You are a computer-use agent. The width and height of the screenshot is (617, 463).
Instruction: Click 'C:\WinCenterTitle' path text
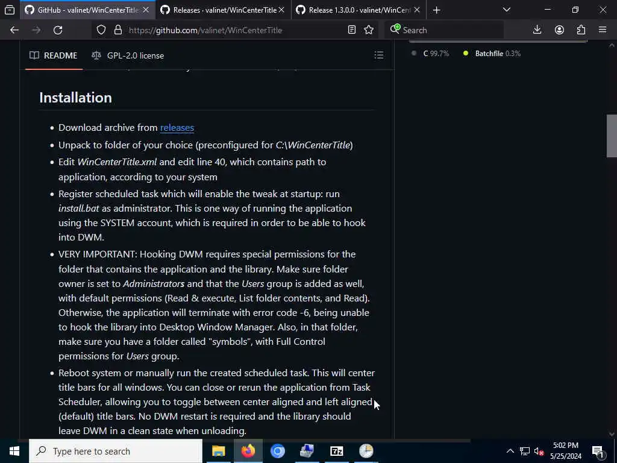[x=313, y=145]
